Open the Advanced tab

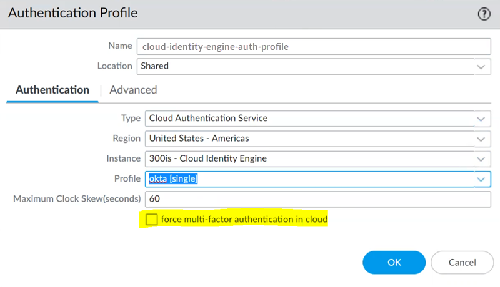pyautogui.click(x=133, y=90)
